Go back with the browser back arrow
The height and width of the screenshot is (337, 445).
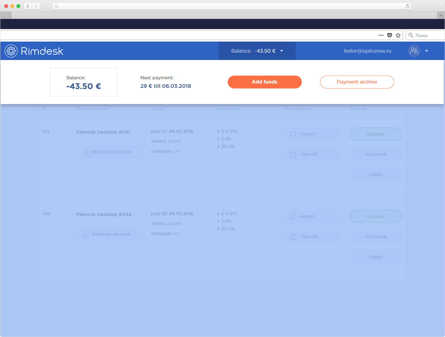tap(28, 6)
